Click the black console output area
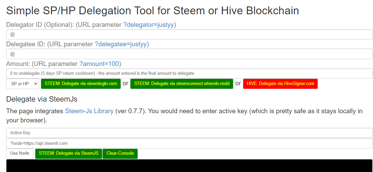The width and height of the screenshot is (373, 172). tap(189, 166)
